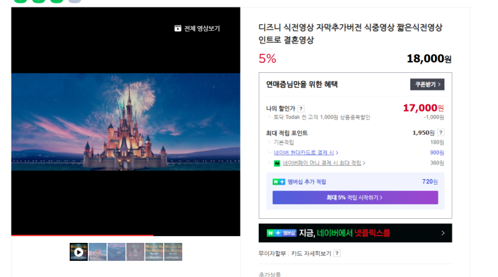The height and width of the screenshot is (277, 498).
Task: Click the N+ 멤버십 badge on banner
Action: 282,233
